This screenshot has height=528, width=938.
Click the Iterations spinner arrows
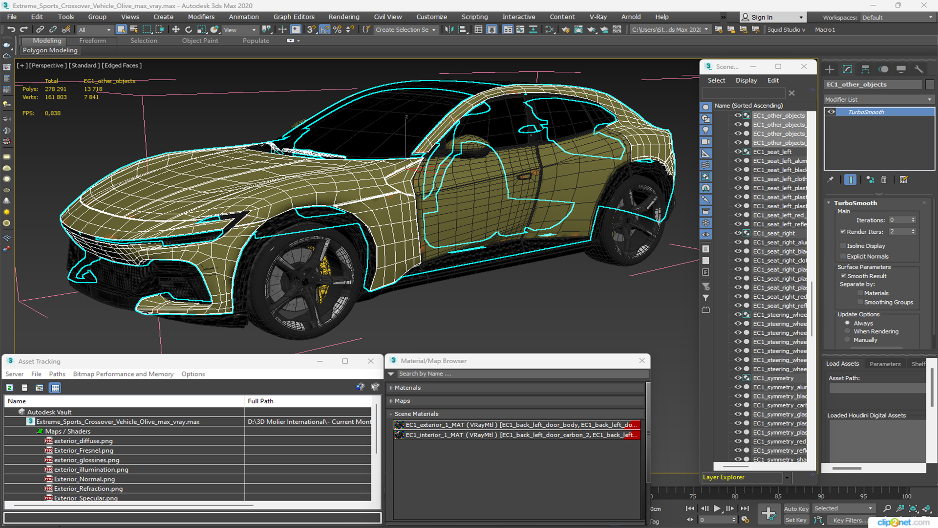coord(913,220)
